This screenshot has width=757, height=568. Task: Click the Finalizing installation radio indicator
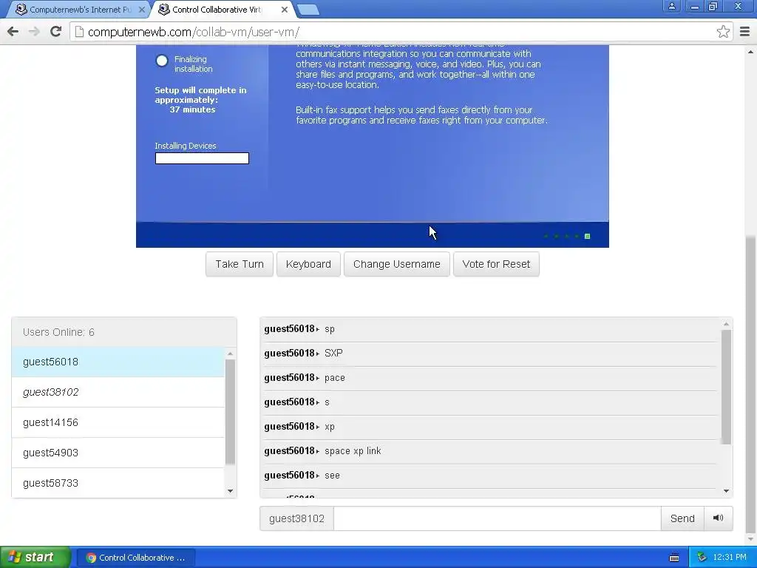pyautogui.click(x=162, y=61)
